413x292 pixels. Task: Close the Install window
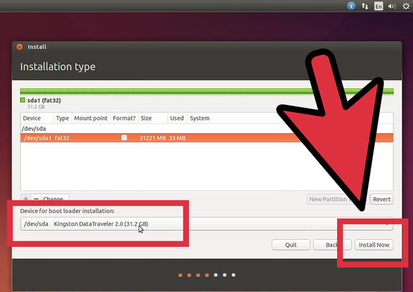pos(20,47)
